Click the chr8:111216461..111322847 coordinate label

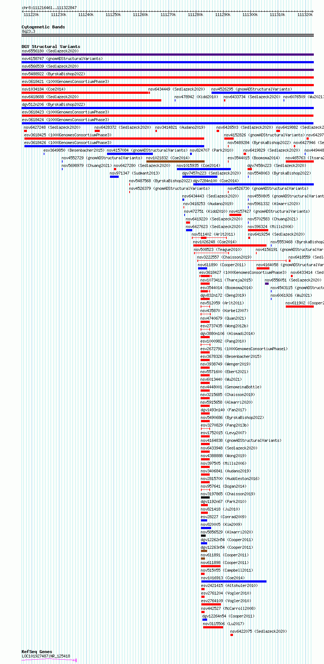point(49,8)
